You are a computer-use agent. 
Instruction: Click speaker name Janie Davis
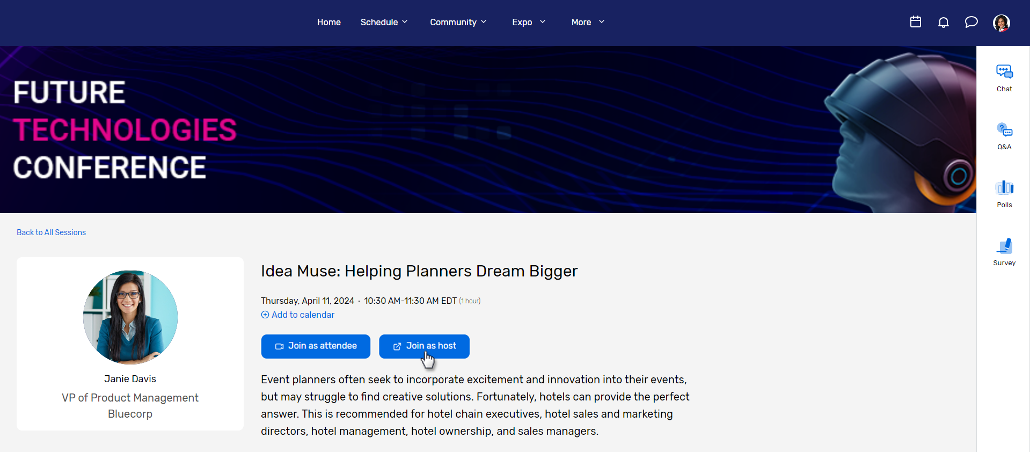pyautogui.click(x=130, y=379)
